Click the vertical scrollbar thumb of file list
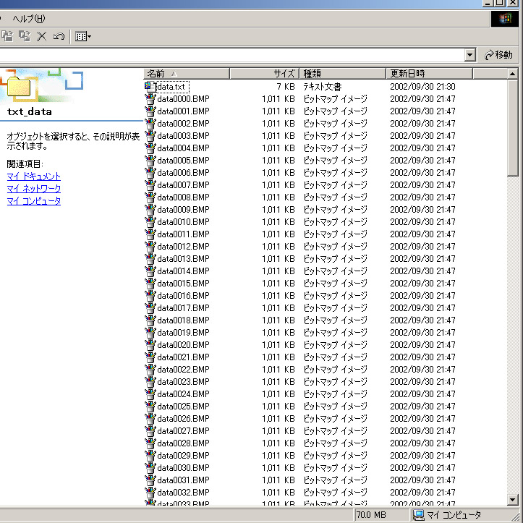 512,127
